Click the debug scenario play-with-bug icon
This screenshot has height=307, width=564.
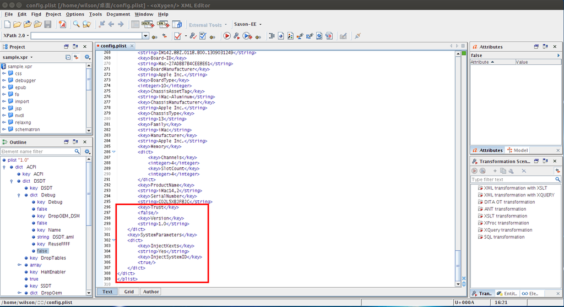tap(247, 36)
